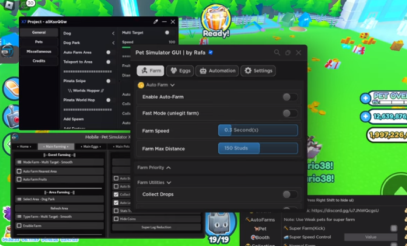The height and width of the screenshot is (246, 407).
Task: Open Credits in X7 Project sidebar
Action: pyautogui.click(x=39, y=61)
